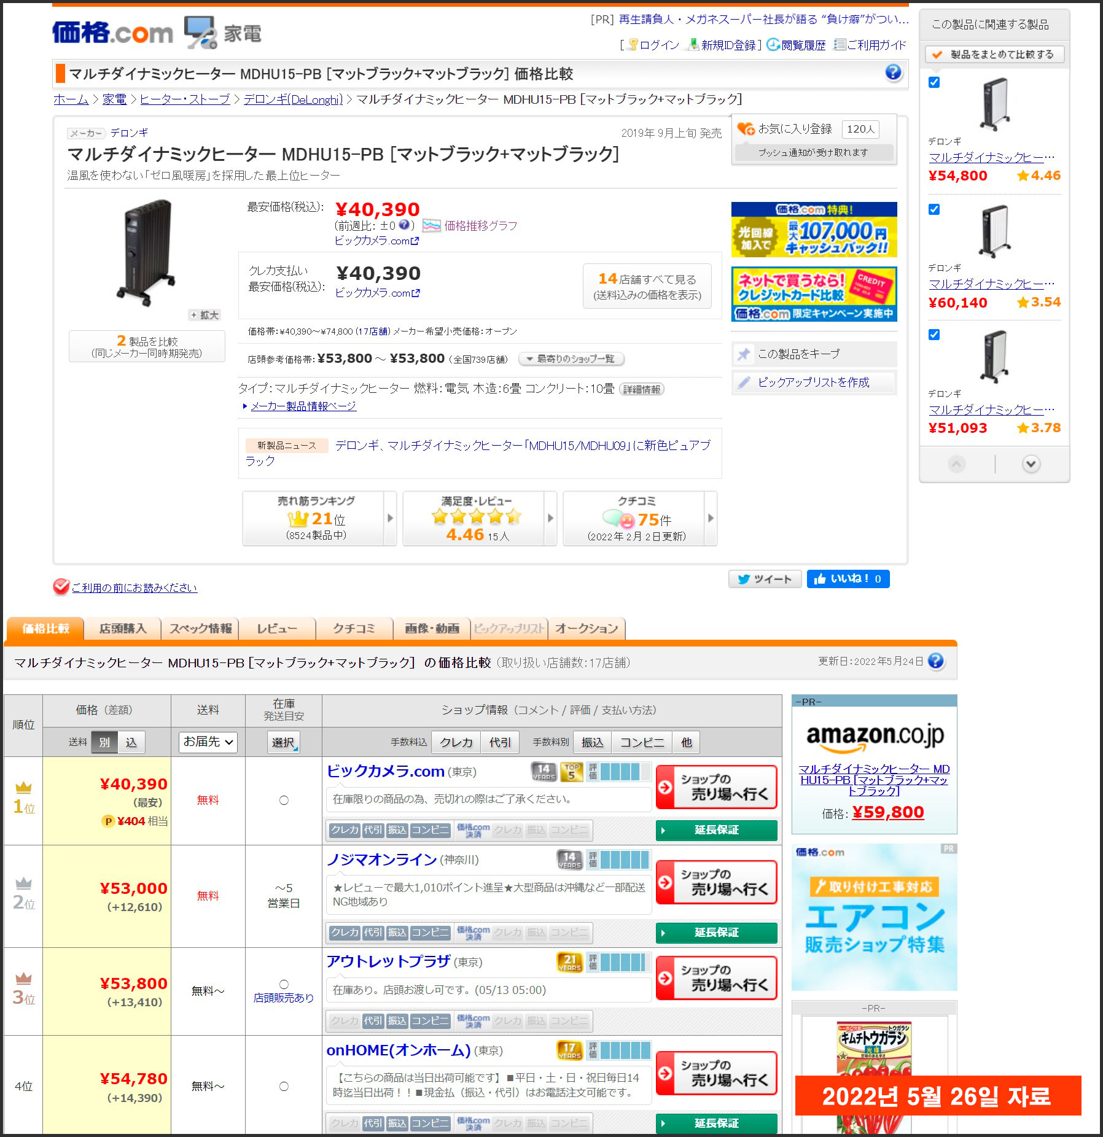Select shipping separate '別' toggle

coord(104,742)
